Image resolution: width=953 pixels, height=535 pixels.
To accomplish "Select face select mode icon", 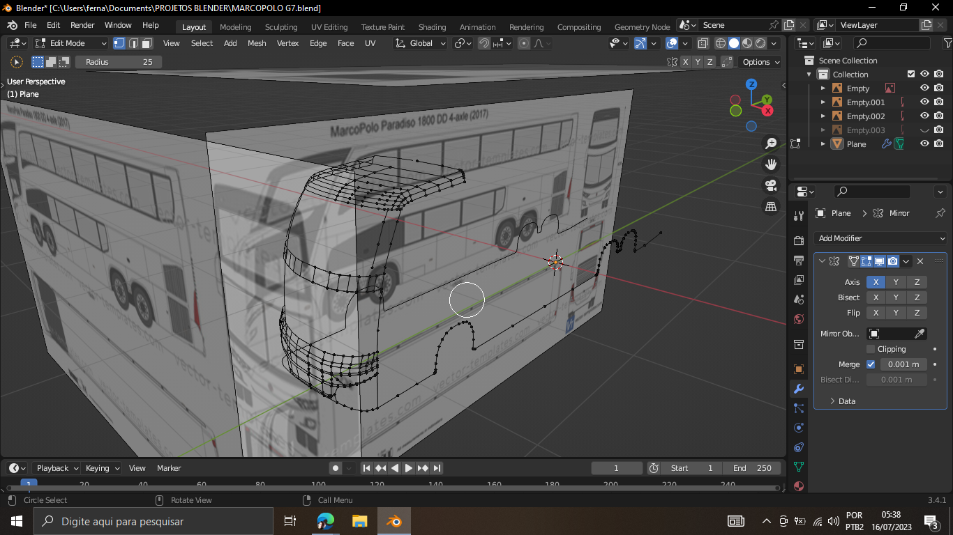I will point(147,43).
